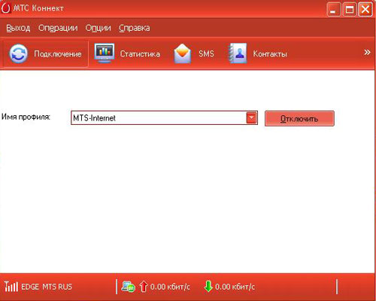Expand the toolbar overflow chevron
Viewport: 376px width, 301px height.
pos(367,53)
